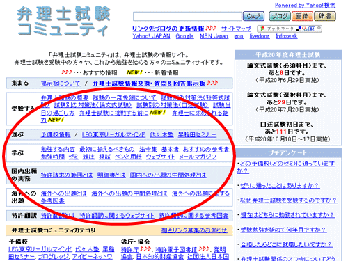
Task: Open the サイトマップ link
Action: [x=236, y=29]
